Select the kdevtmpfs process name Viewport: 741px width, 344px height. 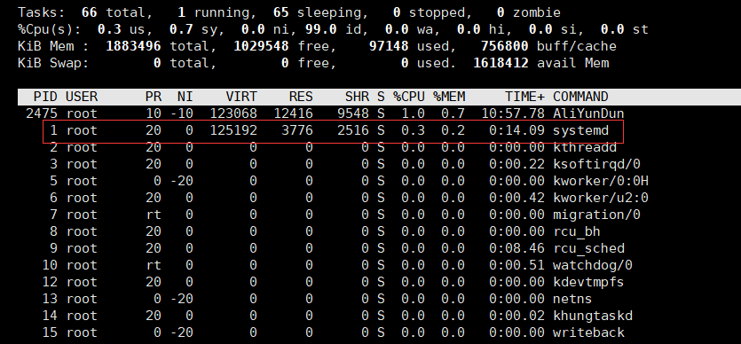click(x=588, y=282)
